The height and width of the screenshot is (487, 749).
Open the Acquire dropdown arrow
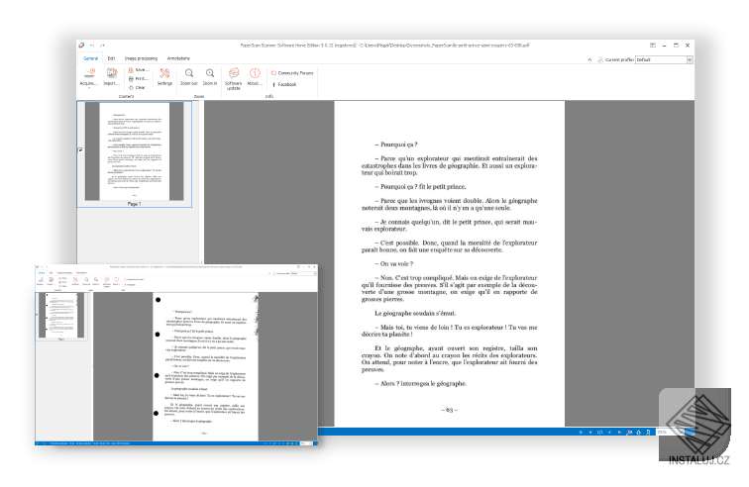[x=89, y=88]
